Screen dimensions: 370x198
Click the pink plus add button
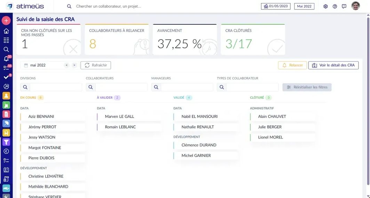coord(6,21)
